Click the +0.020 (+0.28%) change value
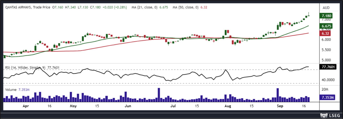 point(115,8)
